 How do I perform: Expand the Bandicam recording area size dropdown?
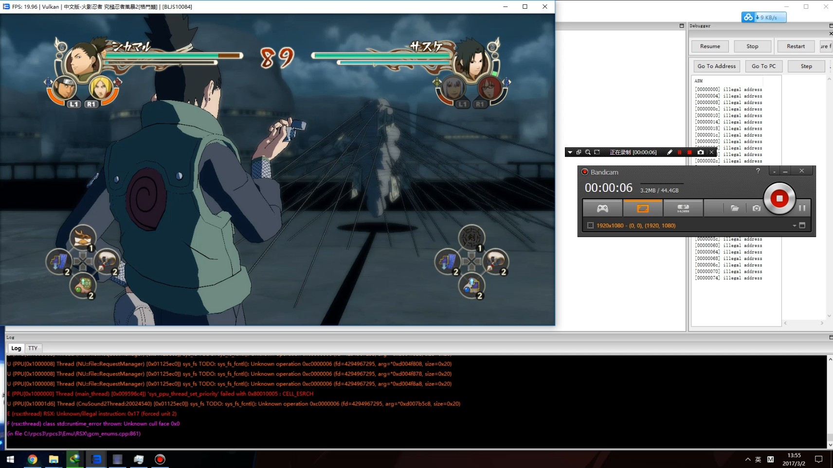794,225
